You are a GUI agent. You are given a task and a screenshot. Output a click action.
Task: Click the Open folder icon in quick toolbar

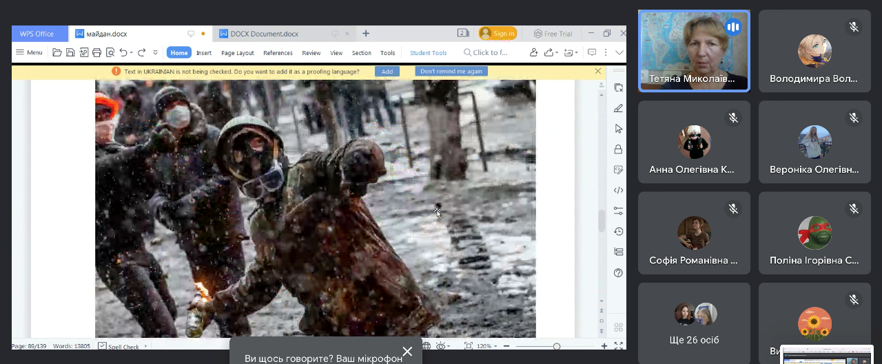[57, 52]
